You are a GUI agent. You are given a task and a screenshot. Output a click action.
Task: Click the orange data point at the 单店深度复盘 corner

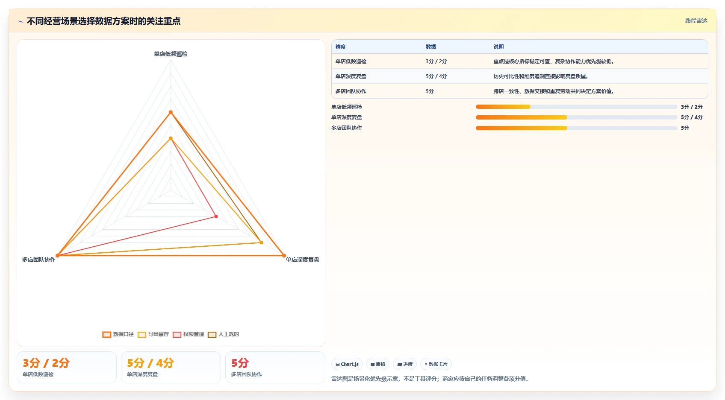[284, 256]
